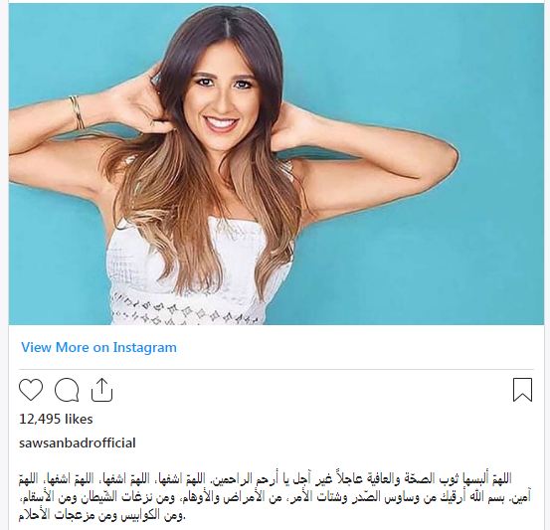This screenshot has width=550, height=530.
Task: Select the last Arabic caption line ending with a period
Action: 101,516
